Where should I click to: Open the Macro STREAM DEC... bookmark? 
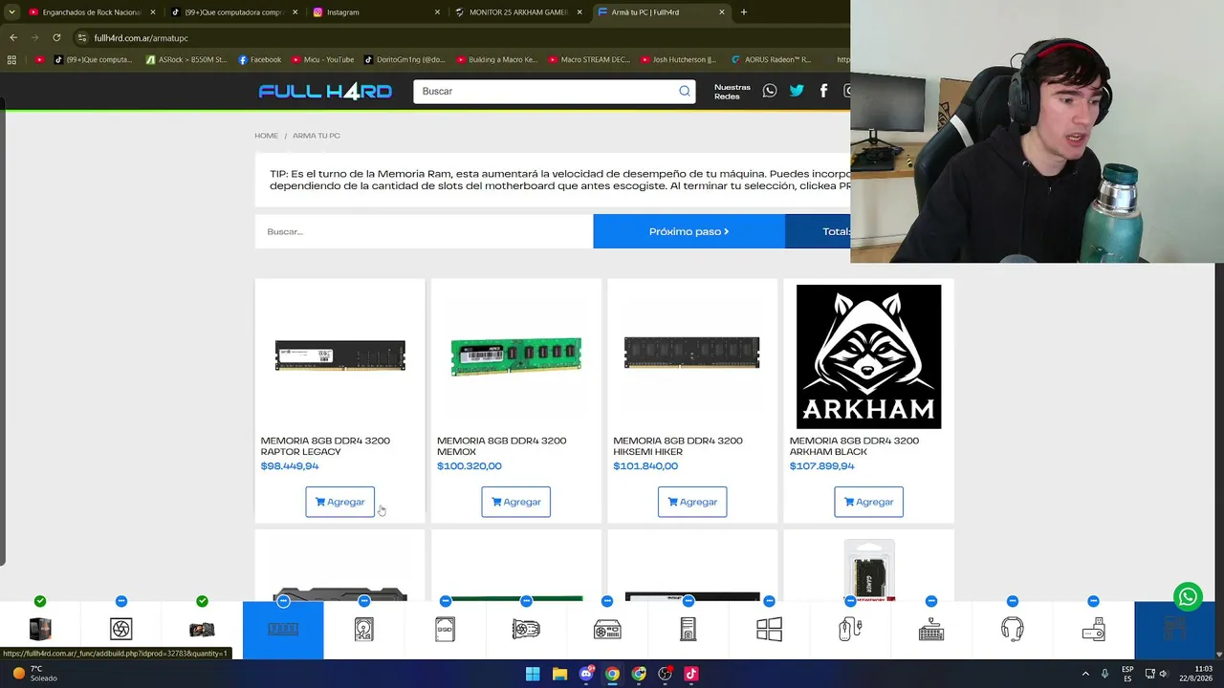pos(589,59)
